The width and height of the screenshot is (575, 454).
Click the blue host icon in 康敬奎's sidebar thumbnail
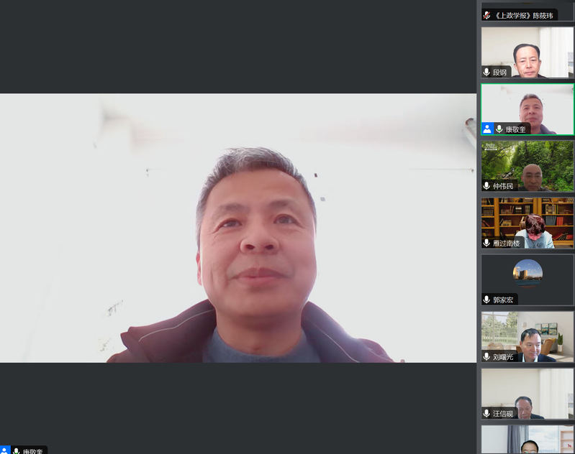(487, 129)
